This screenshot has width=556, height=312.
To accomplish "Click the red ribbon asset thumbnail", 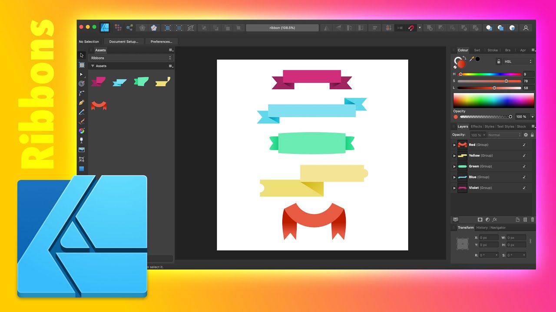I will point(99,105).
